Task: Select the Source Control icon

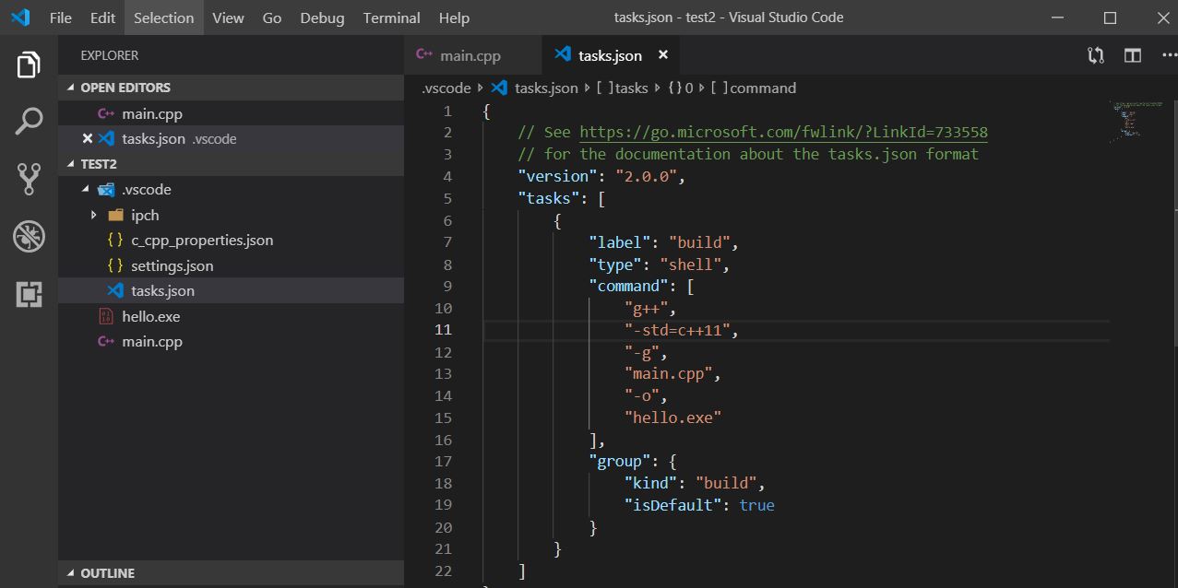Action: pyautogui.click(x=30, y=179)
